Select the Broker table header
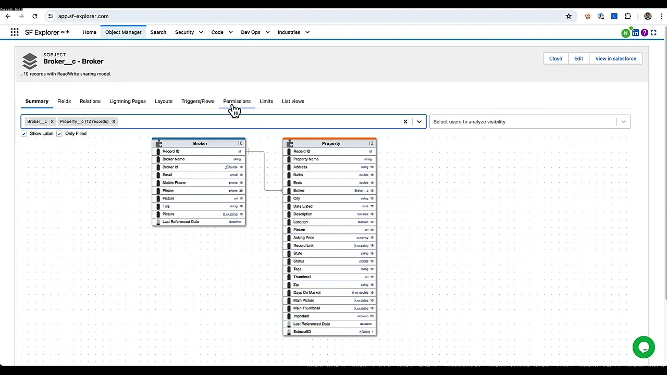Viewport: 667px width, 375px height. click(199, 143)
